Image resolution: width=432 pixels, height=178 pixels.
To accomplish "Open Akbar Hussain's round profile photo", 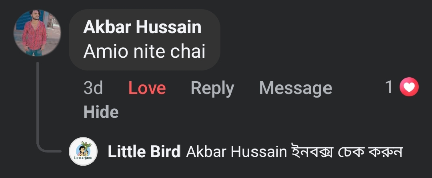I will point(37,33).
